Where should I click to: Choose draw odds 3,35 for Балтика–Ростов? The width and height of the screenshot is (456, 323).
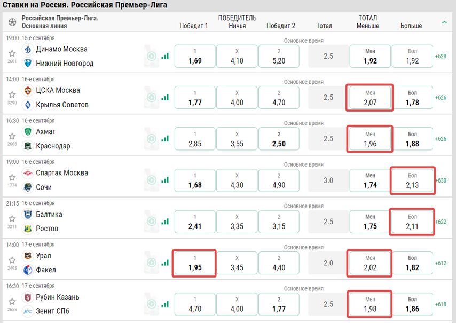coord(237,222)
